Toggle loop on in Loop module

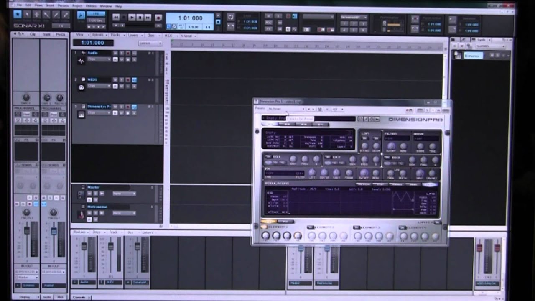pos(230,17)
